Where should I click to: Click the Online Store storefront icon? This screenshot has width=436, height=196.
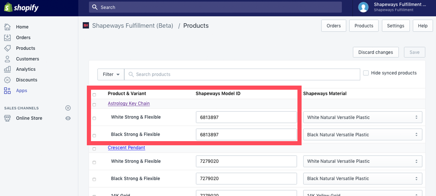coord(7,118)
